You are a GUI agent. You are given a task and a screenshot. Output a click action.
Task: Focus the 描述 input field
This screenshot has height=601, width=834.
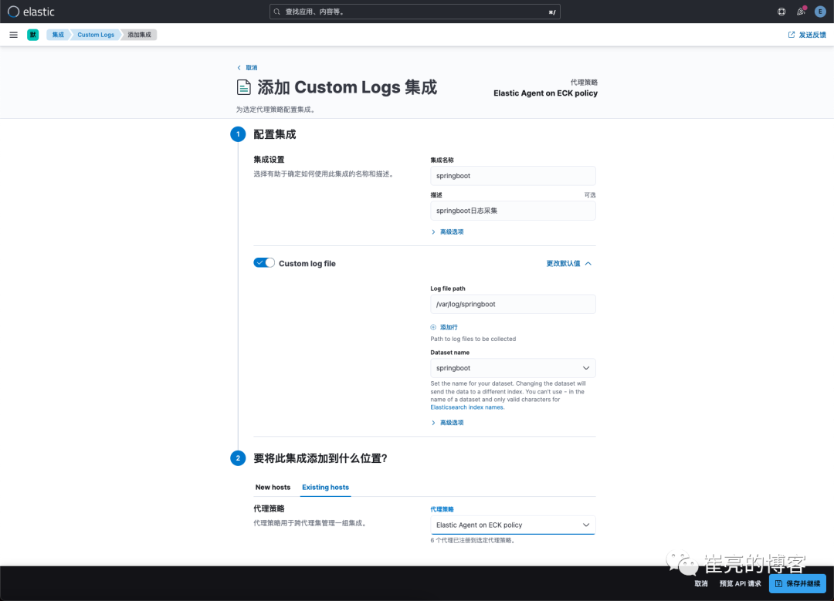(513, 211)
